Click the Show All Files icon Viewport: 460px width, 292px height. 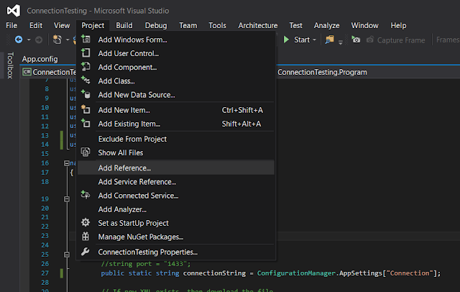(x=86, y=152)
